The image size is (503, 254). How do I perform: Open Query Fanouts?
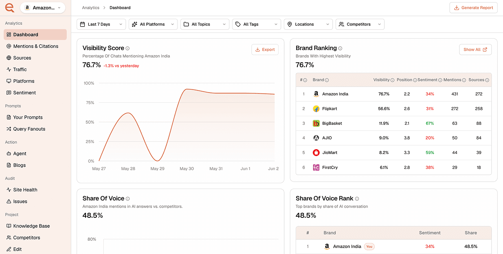click(x=35, y=129)
